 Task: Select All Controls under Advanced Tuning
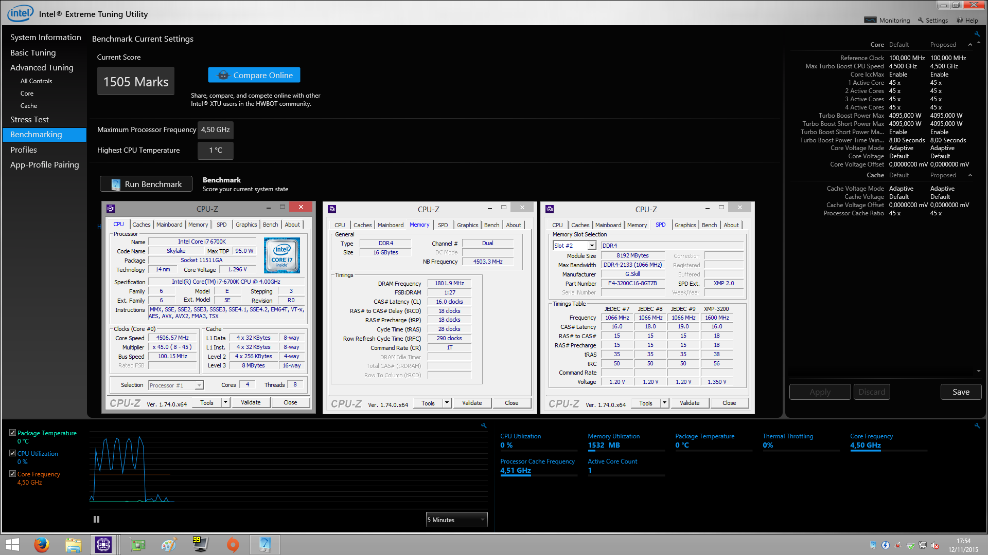point(36,81)
